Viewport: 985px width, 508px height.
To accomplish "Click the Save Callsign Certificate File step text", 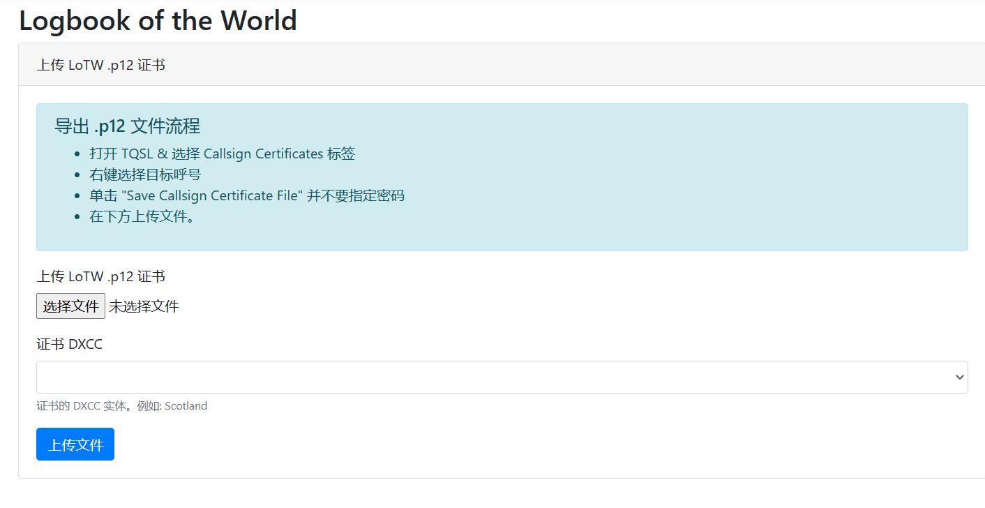I will pos(247,195).
